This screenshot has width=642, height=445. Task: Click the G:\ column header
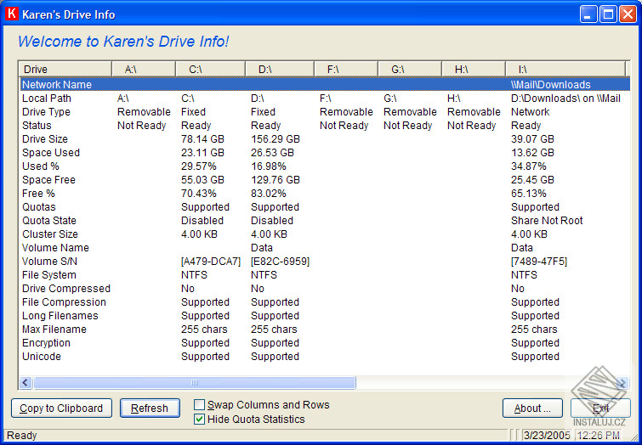click(x=410, y=69)
